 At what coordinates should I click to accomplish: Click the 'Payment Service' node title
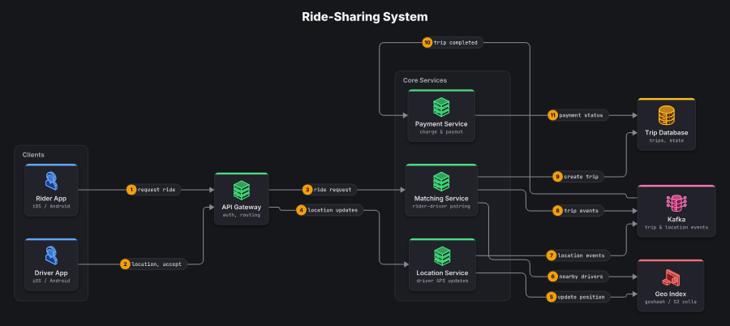tap(441, 124)
